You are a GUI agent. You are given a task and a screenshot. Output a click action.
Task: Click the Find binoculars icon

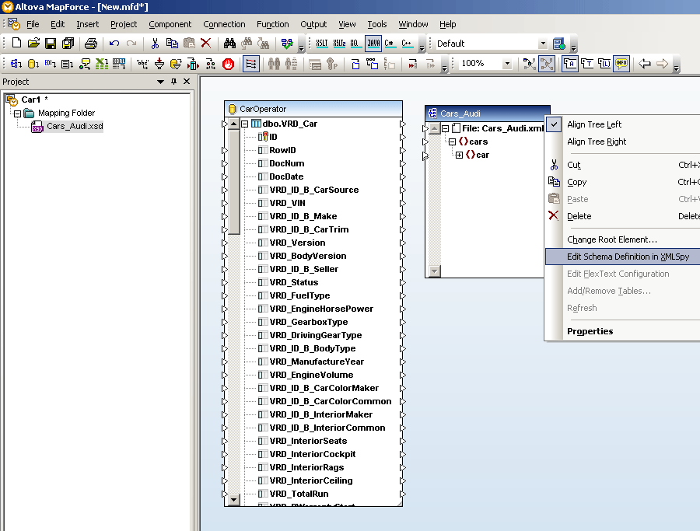[x=229, y=44]
